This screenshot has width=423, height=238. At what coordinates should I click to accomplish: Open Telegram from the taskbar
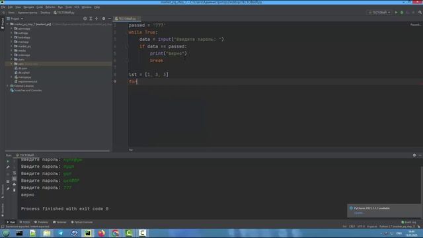pyautogui.click(x=60, y=233)
